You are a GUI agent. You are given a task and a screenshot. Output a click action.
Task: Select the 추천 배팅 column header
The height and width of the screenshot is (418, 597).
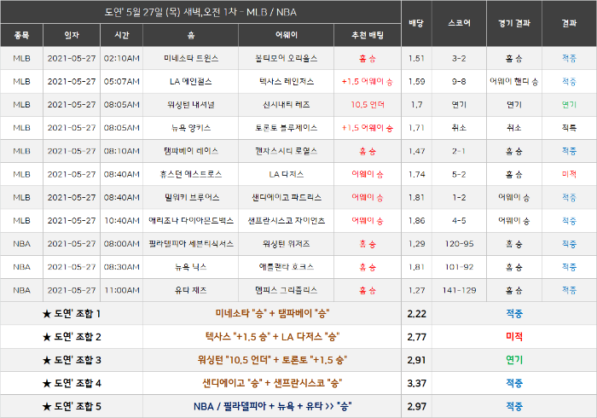pos(368,36)
